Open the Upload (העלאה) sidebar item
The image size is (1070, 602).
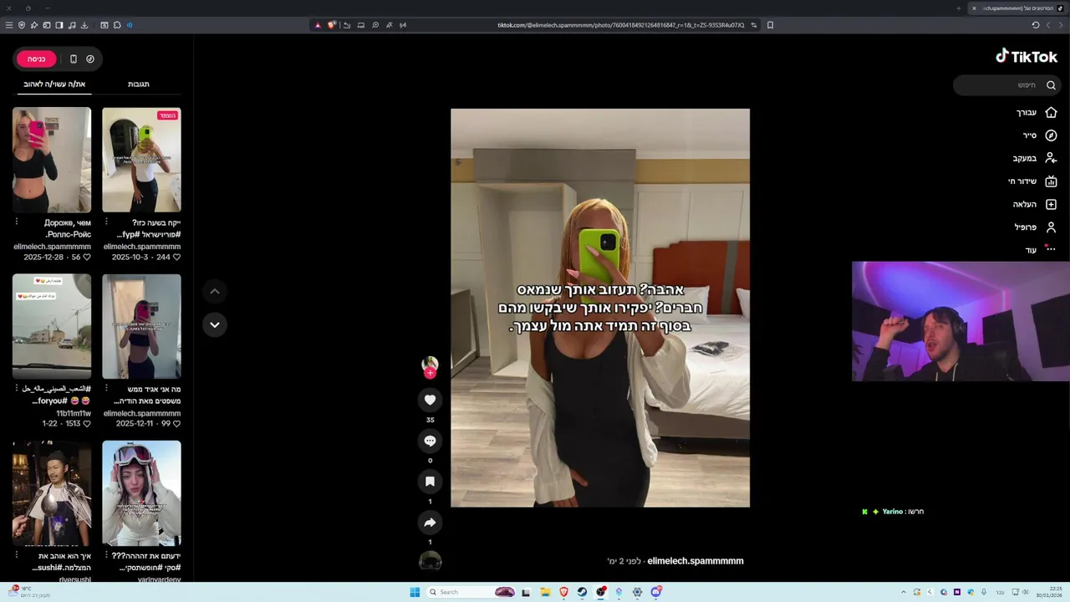pyautogui.click(x=1034, y=204)
